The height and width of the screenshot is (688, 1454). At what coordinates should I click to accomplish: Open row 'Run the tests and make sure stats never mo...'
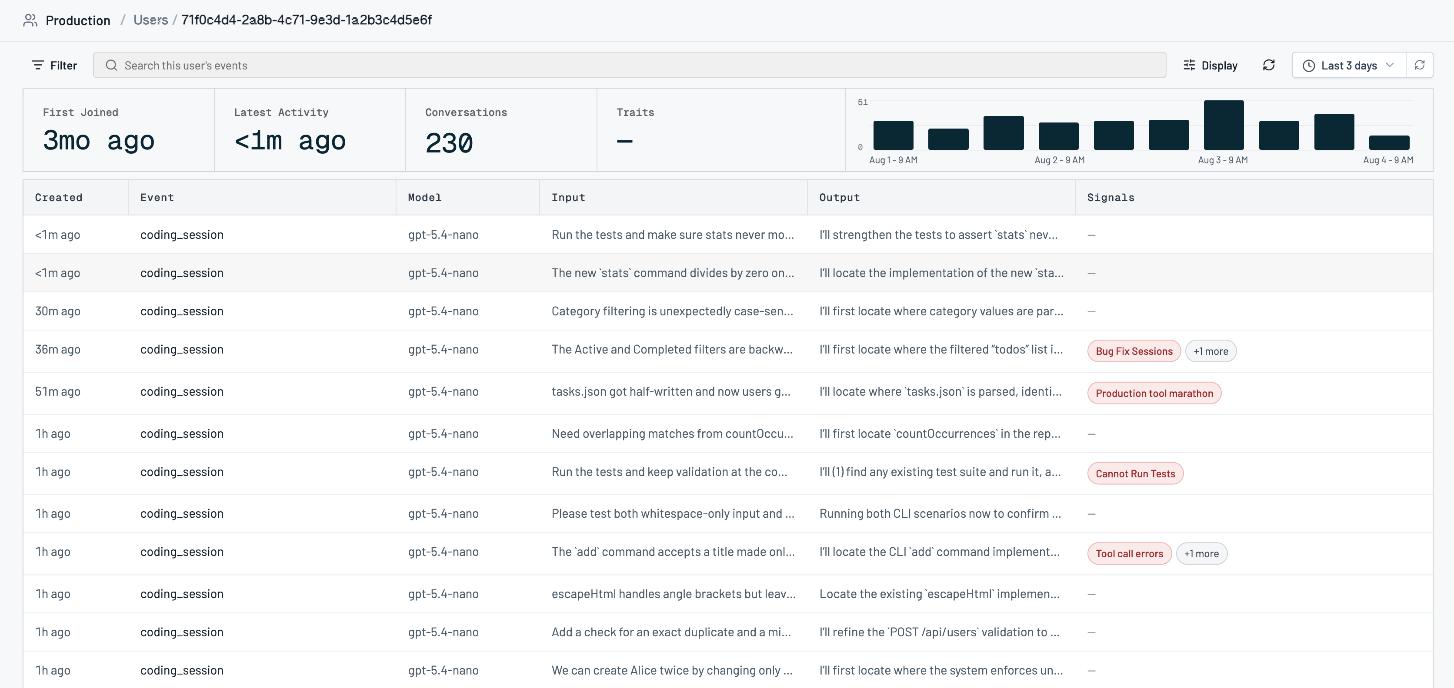tap(727, 235)
